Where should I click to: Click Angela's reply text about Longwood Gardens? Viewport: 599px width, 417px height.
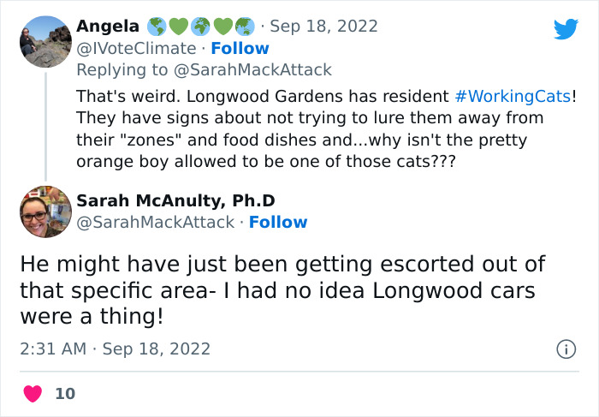click(x=326, y=128)
